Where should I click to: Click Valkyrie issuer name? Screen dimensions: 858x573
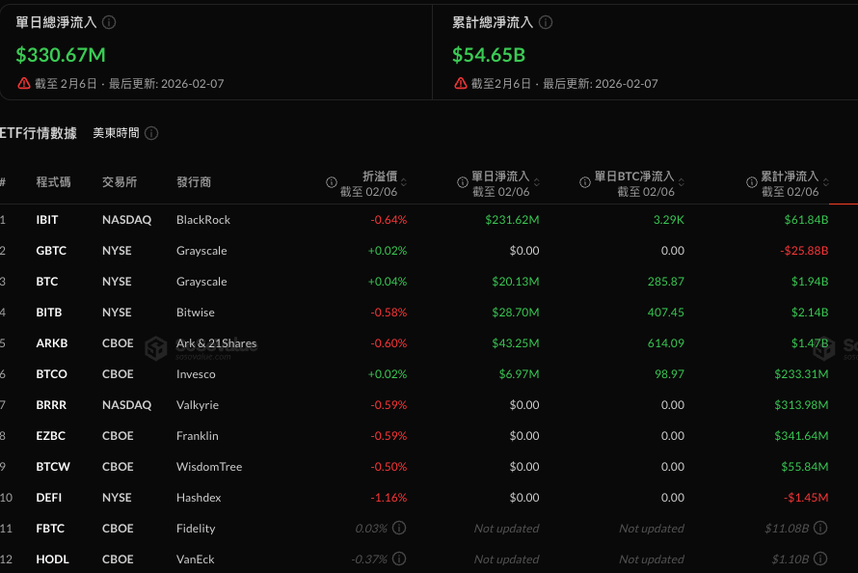click(198, 405)
